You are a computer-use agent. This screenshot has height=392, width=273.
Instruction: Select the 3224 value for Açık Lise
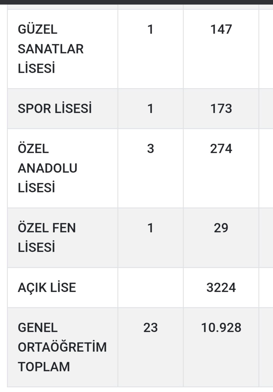[x=221, y=288]
